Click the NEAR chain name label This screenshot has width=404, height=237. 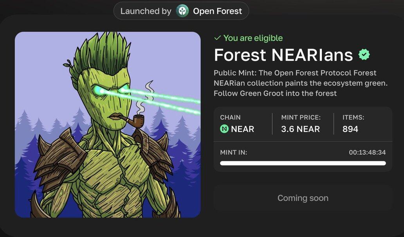tap(242, 129)
